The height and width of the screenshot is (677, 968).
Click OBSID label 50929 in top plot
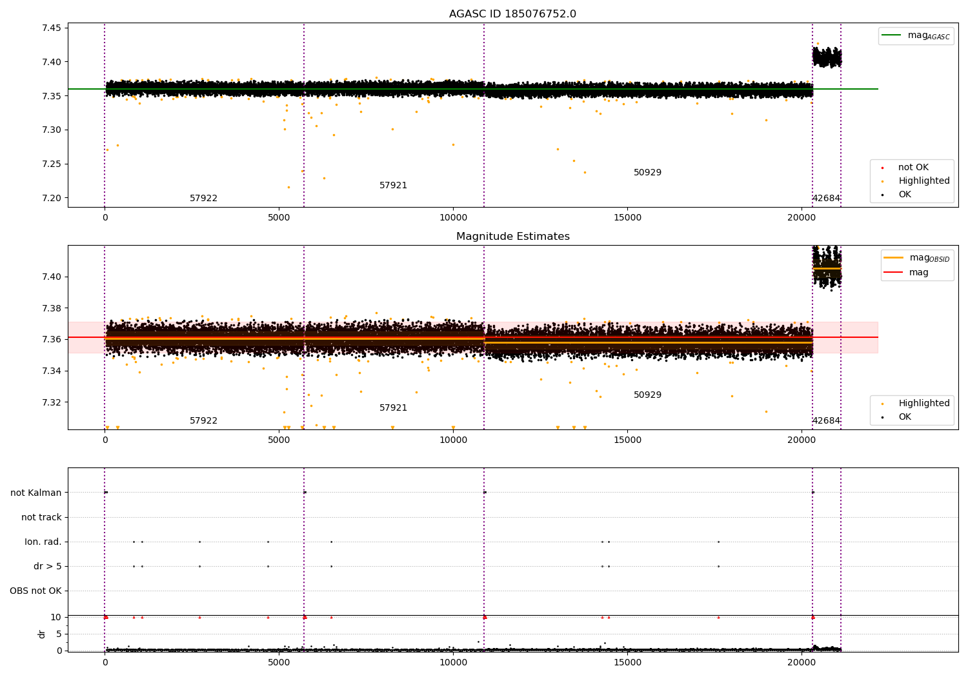point(647,173)
